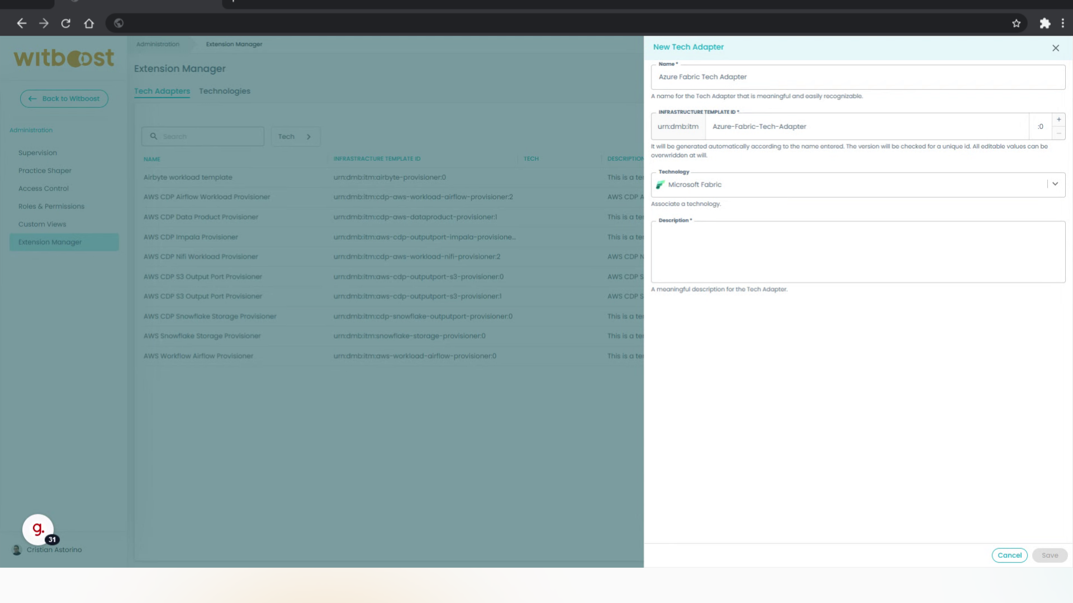
Task: Click the red g. floating badge icon
Action: (38, 529)
